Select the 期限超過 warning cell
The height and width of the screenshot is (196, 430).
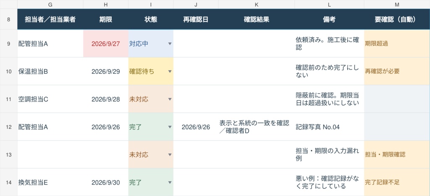397,44
